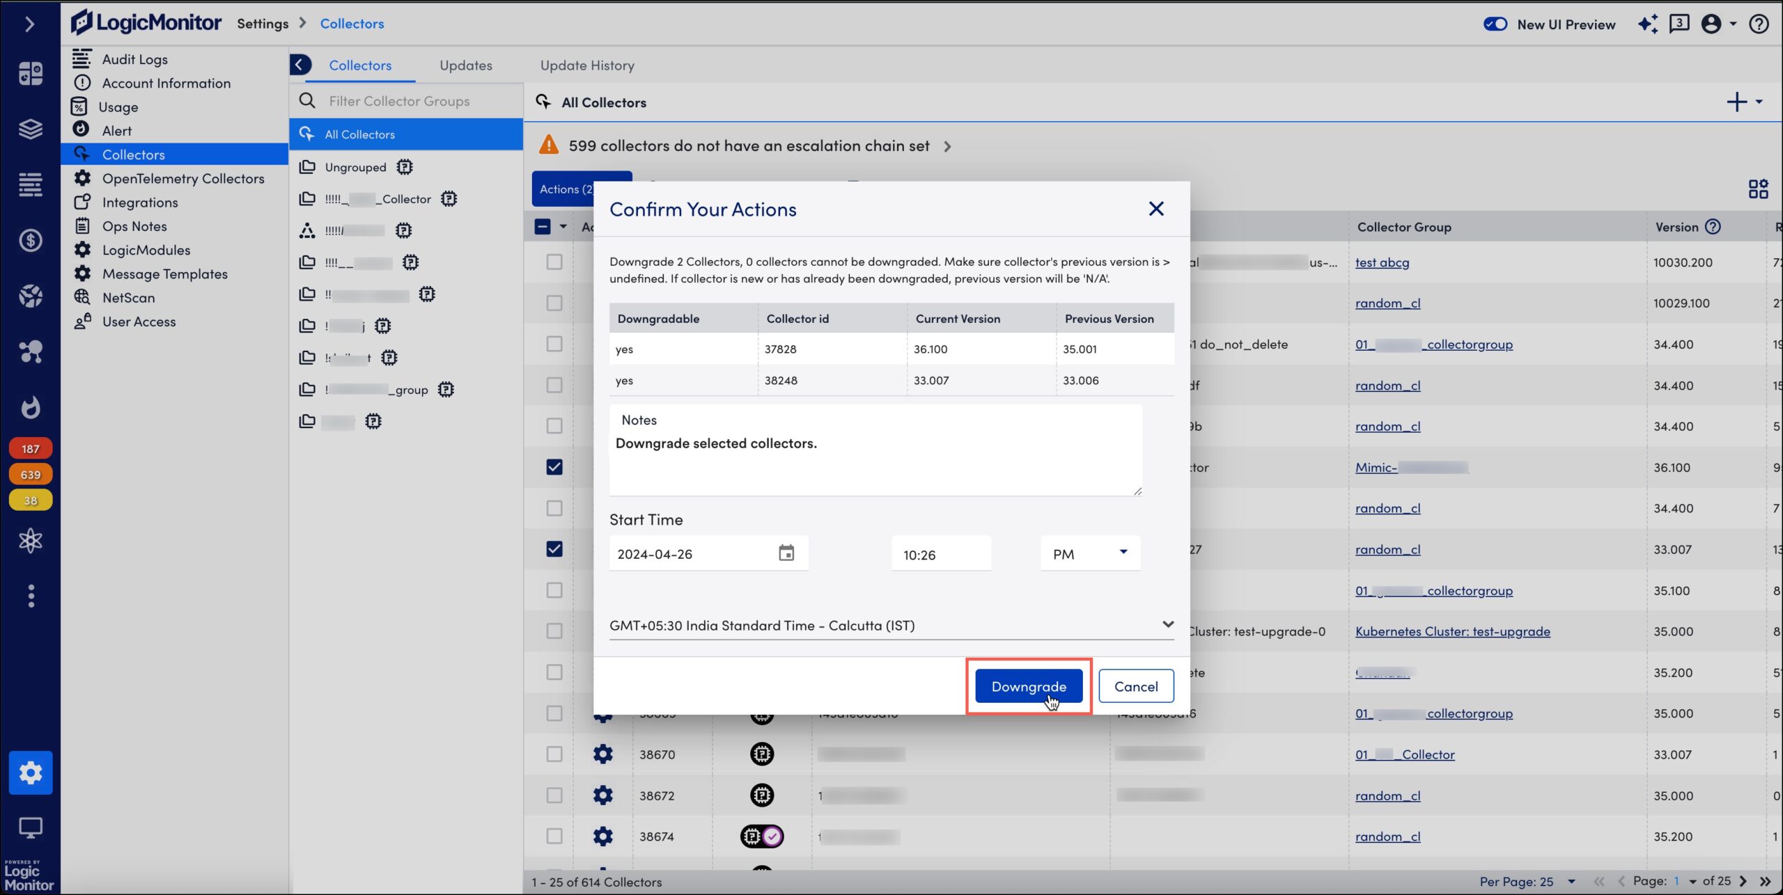The width and height of the screenshot is (1783, 895).
Task: Open the three-dots more menu in left rail
Action: (x=30, y=596)
